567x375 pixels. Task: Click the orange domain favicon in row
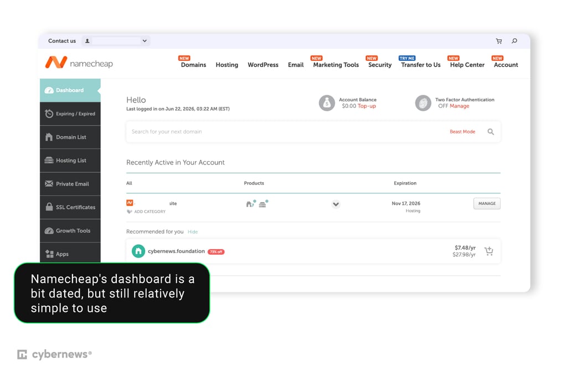pyautogui.click(x=130, y=203)
